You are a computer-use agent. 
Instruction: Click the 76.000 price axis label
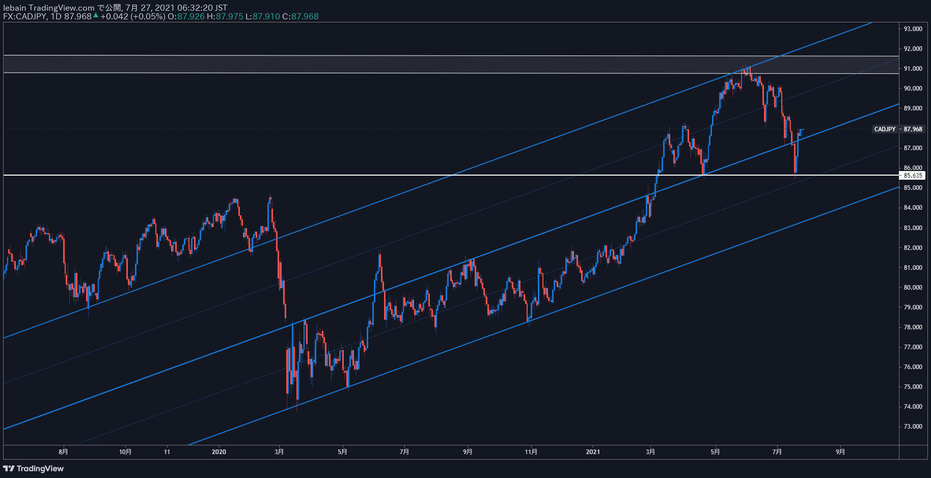[913, 367]
